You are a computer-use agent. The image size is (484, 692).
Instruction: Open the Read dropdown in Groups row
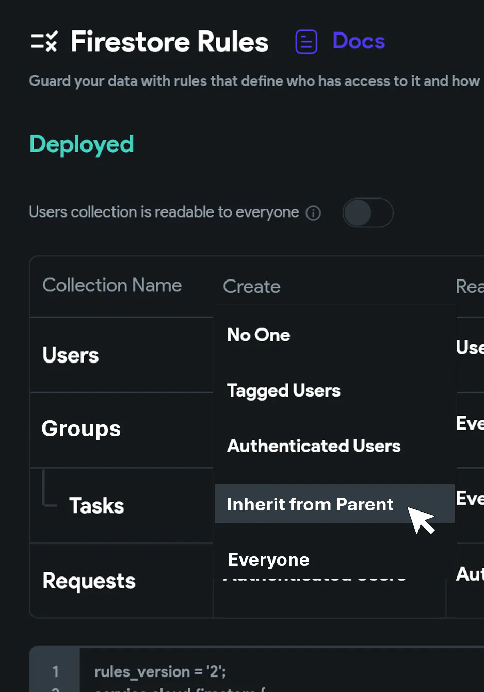(x=470, y=423)
